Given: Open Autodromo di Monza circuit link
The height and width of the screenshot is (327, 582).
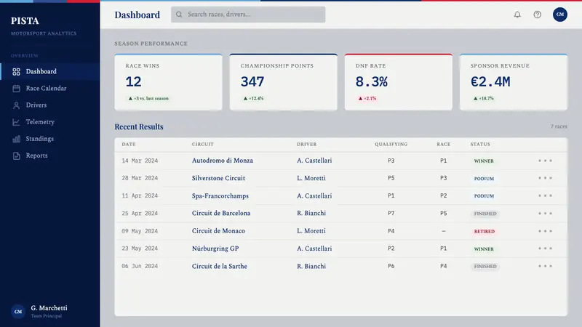Looking at the screenshot, I should pos(223,161).
